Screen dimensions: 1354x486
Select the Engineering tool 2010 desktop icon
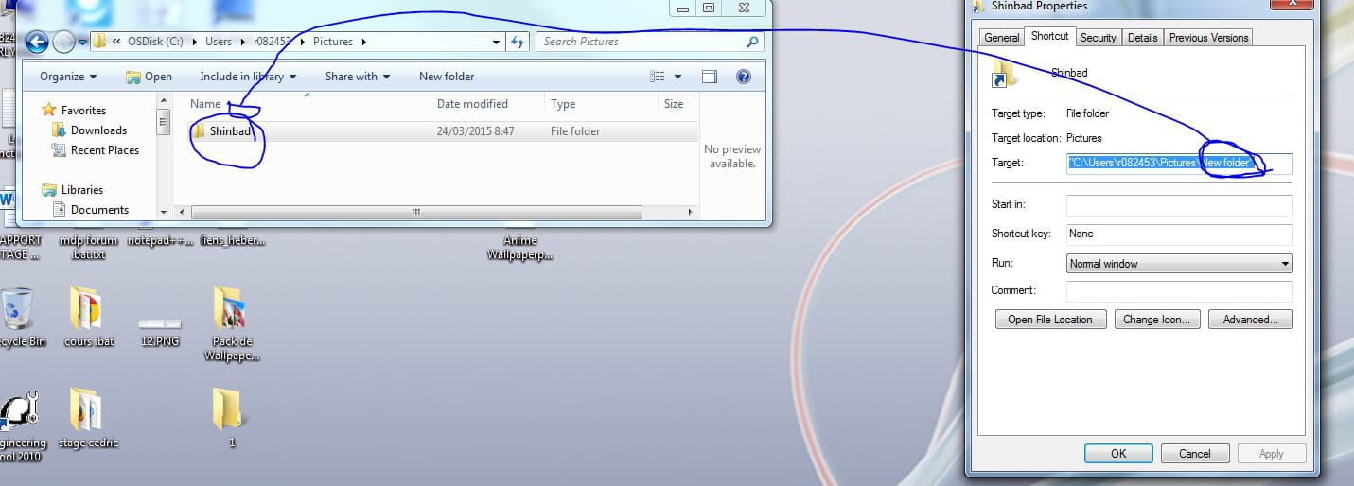(19, 424)
